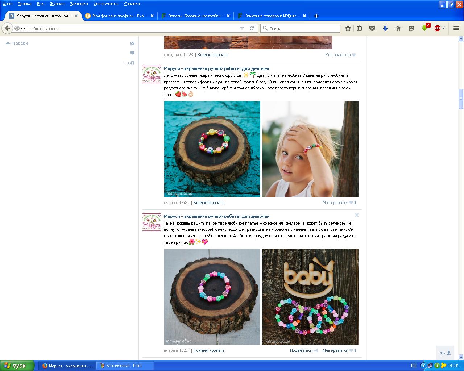Open the URL history dropdown arrow
The image size is (464, 371).
(242, 28)
